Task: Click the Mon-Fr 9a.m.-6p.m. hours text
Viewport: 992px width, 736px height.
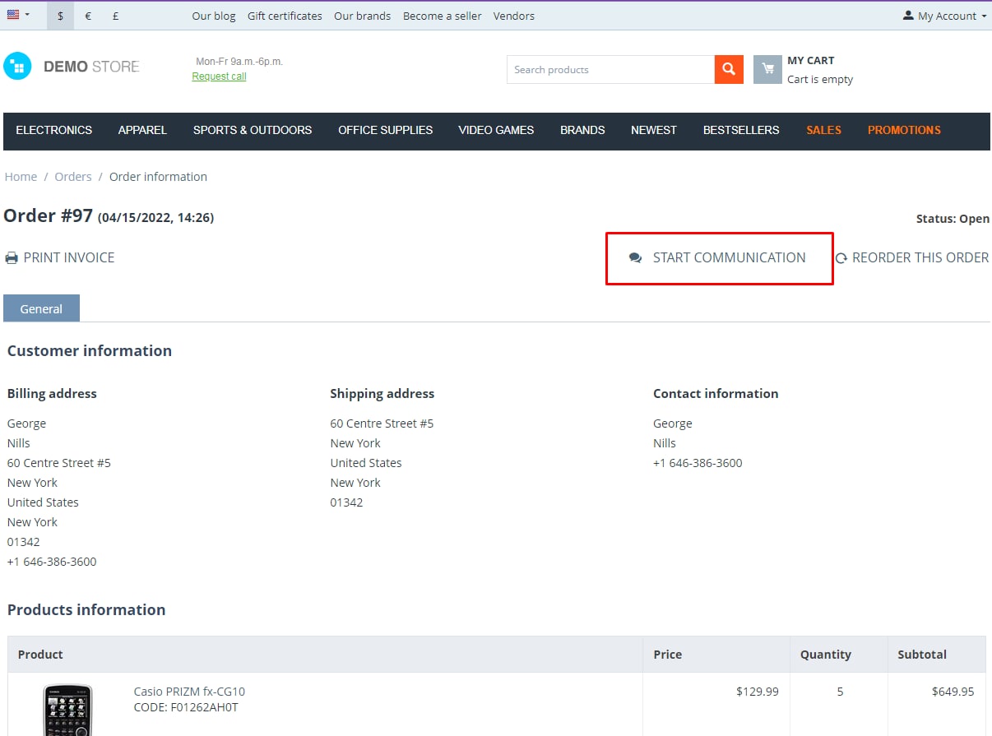Action: (239, 62)
